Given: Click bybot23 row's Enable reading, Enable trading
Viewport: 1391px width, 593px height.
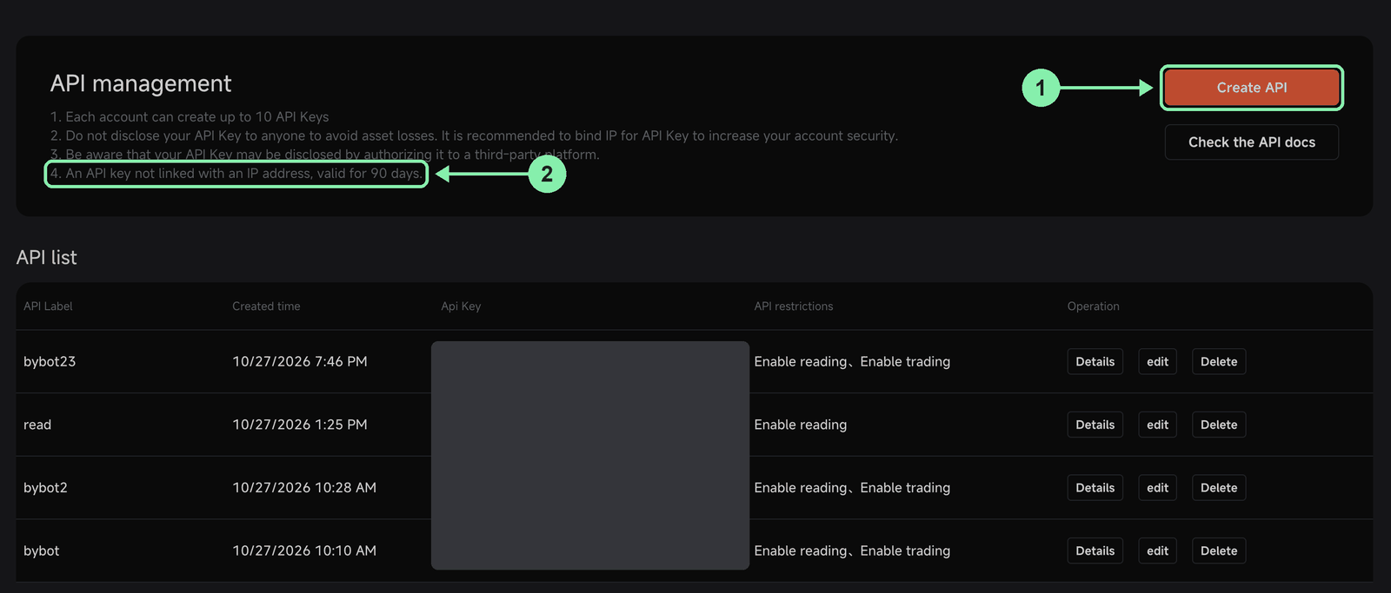Looking at the screenshot, I should 852,362.
